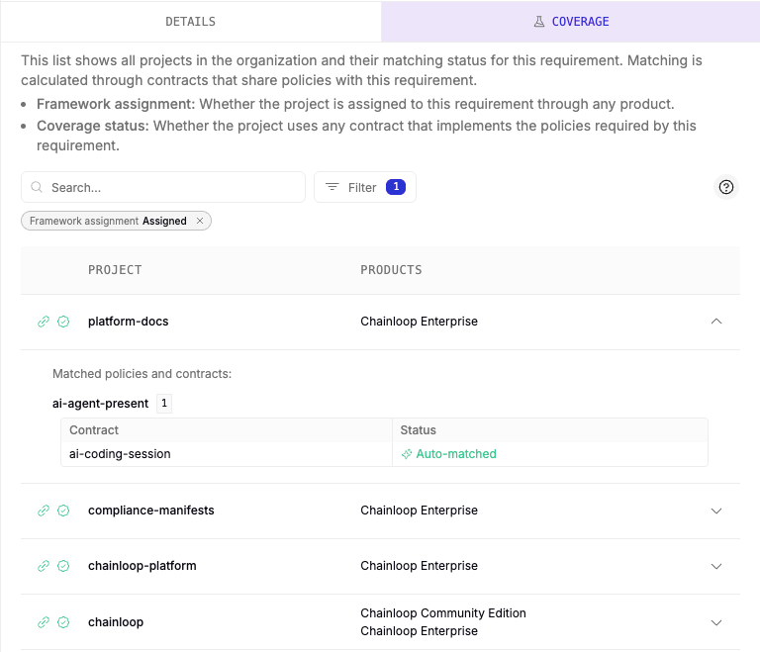The image size is (760, 652).
Task: Click link icon for chainloop project
Action: click(44, 622)
